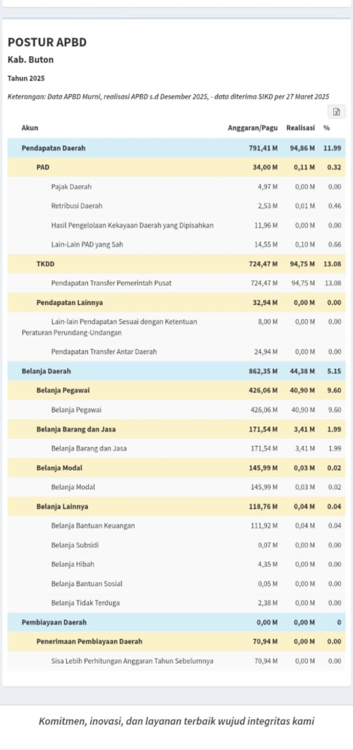Click Pendapatan Transfer Pemerintah Pusat

click(111, 283)
